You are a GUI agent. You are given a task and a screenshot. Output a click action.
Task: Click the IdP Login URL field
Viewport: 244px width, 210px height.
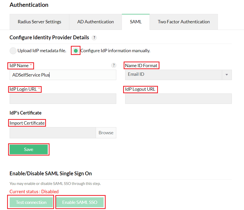coord(63,99)
